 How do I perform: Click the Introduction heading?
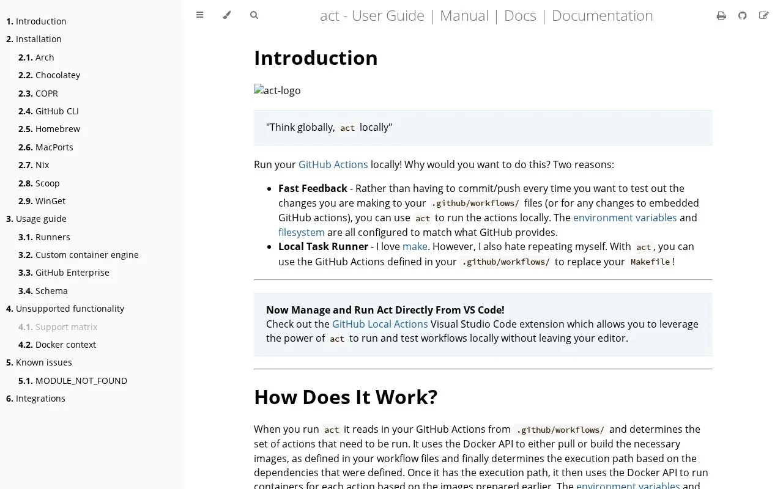[x=316, y=57]
